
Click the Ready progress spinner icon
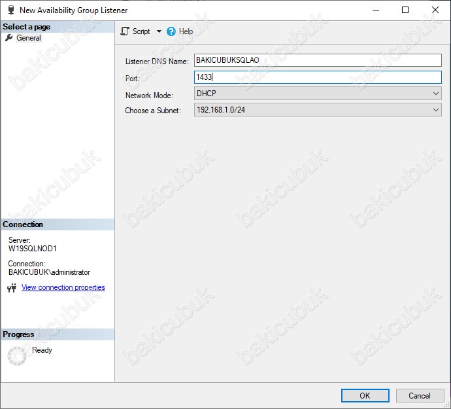pyautogui.click(x=16, y=355)
